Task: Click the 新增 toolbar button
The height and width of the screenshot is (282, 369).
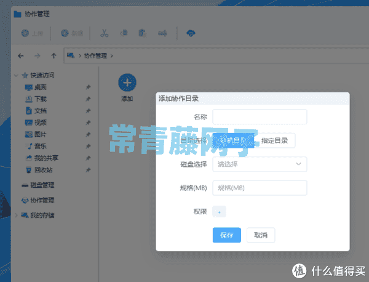Action: tap(72, 33)
